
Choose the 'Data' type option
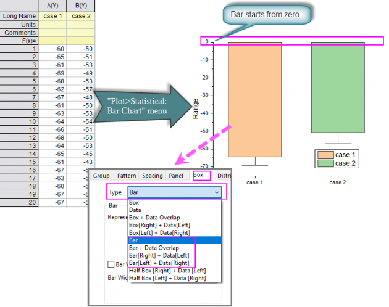pos(135,210)
